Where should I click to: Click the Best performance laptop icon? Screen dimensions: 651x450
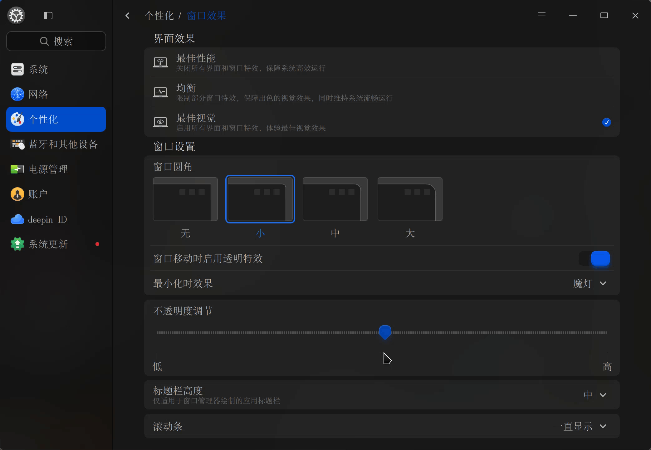(x=160, y=62)
